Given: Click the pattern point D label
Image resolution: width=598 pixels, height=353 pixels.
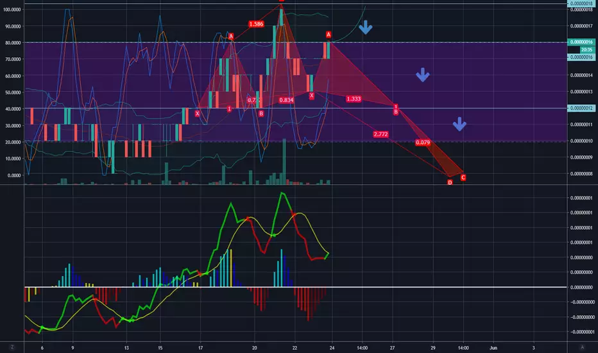Looking at the screenshot, I should (450, 182).
